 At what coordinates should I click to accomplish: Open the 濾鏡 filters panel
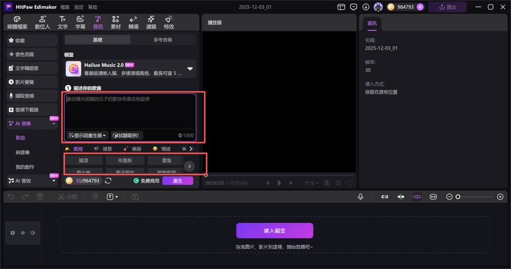point(151,23)
